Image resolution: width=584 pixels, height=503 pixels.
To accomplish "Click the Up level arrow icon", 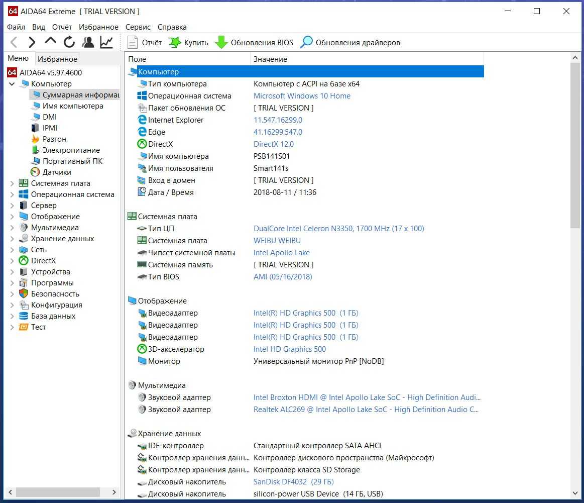I will click(x=51, y=42).
